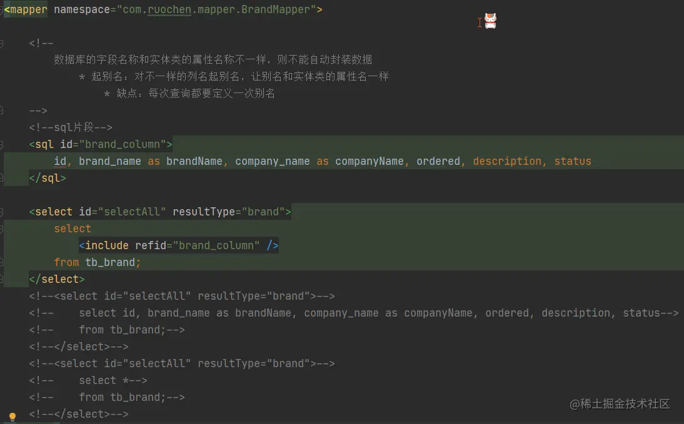Click the opening mapper tag

tap(25, 9)
